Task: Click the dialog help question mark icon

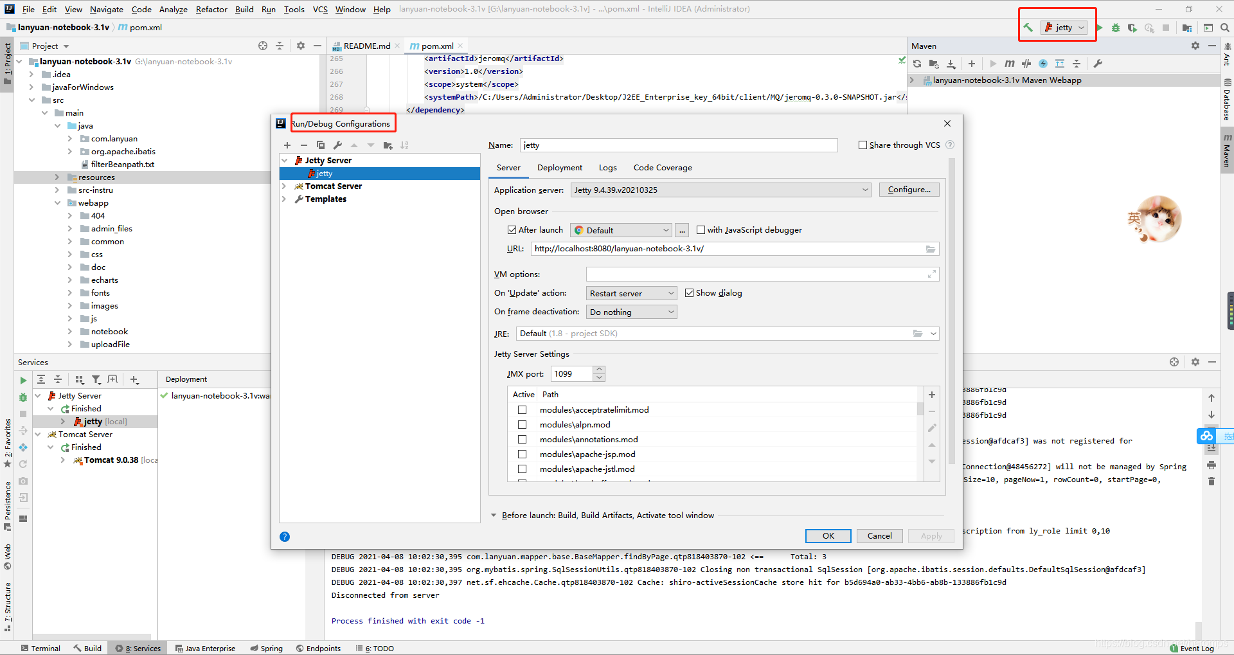Action: click(x=285, y=537)
